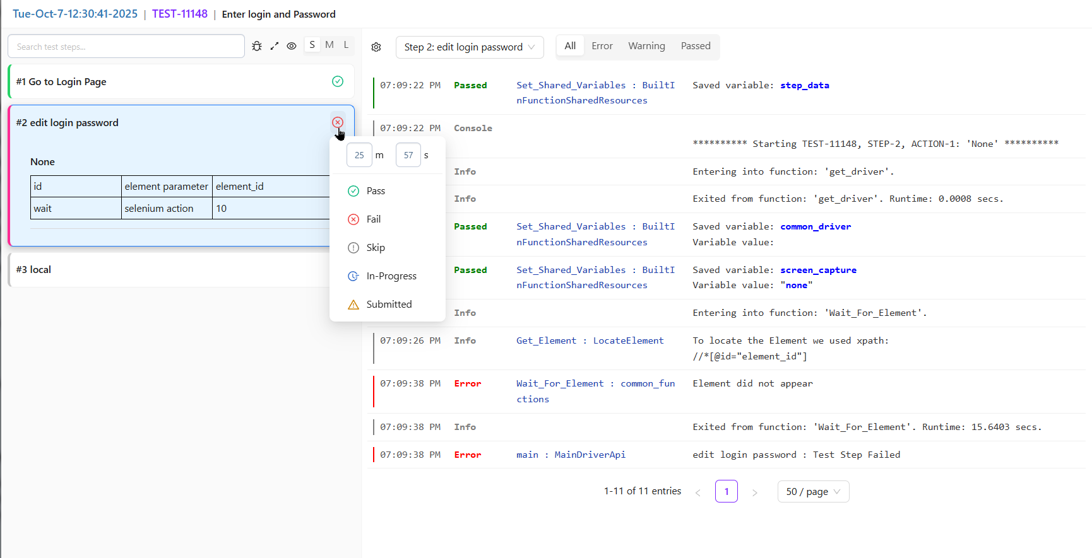Screen dimensions: 1092x558
Task: Select size S view toggle
Action: pyautogui.click(x=312, y=45)
